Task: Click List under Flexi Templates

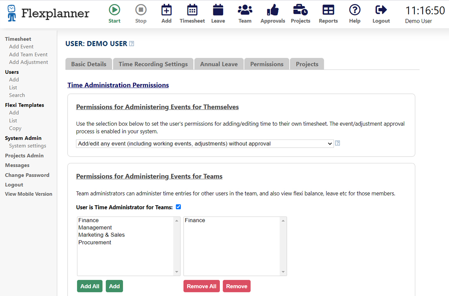Action: point(13,120)
